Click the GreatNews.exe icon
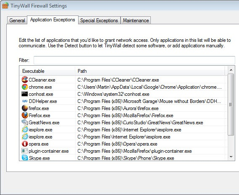The image size is (239, 195). pyautogui.click(x=25, y=123)
